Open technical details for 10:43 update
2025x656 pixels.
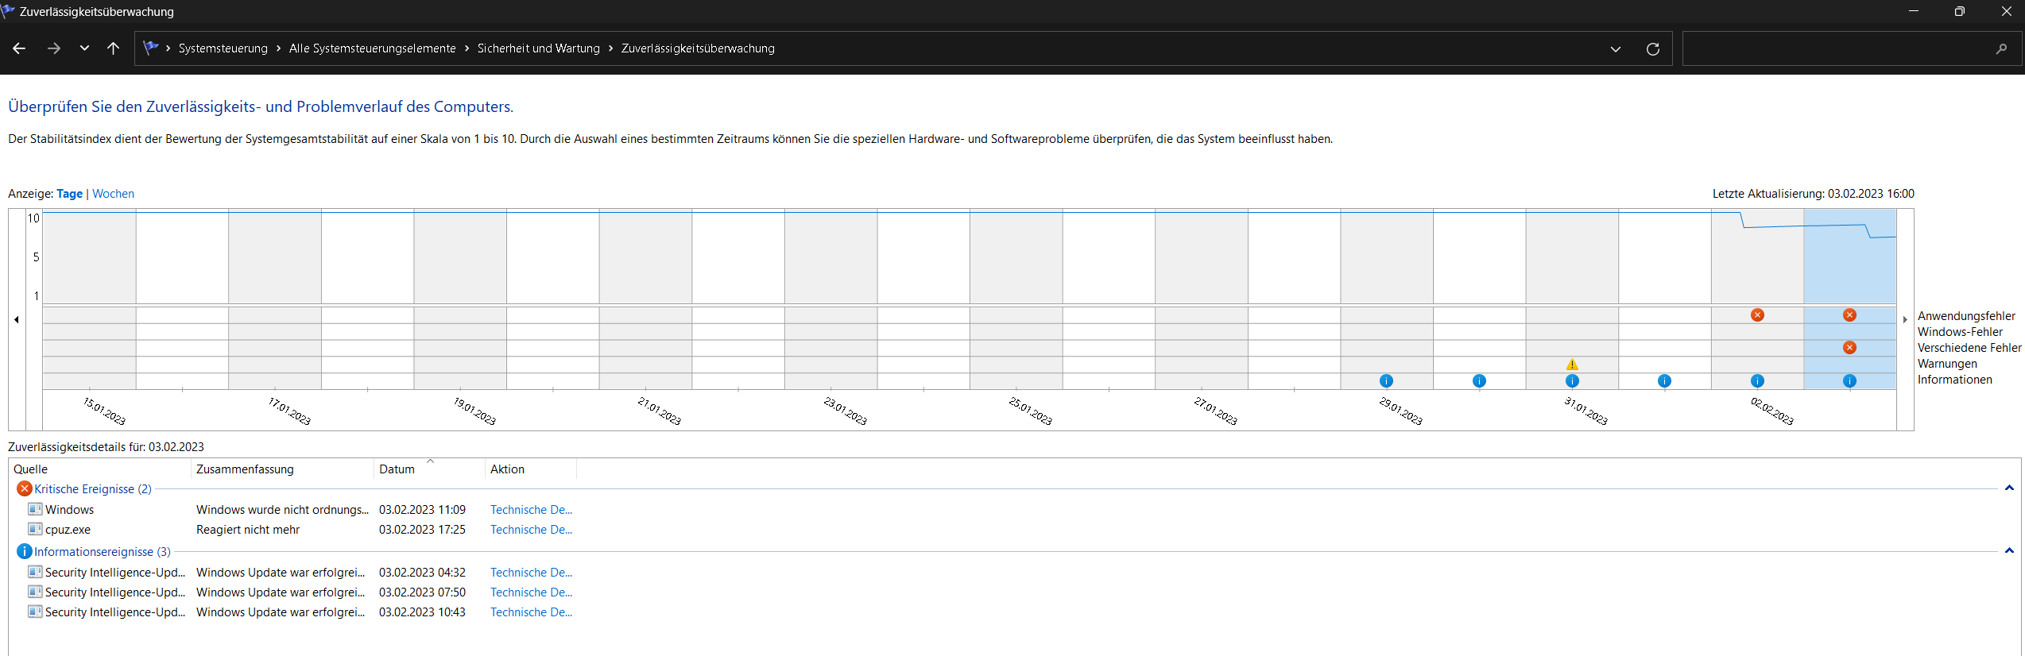[531, 612]
